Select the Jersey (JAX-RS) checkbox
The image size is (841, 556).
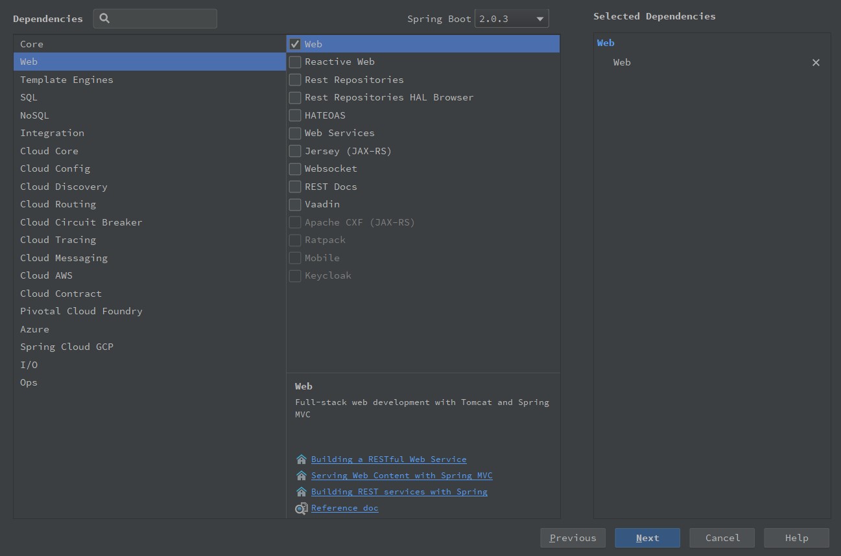tap(295, 151)
